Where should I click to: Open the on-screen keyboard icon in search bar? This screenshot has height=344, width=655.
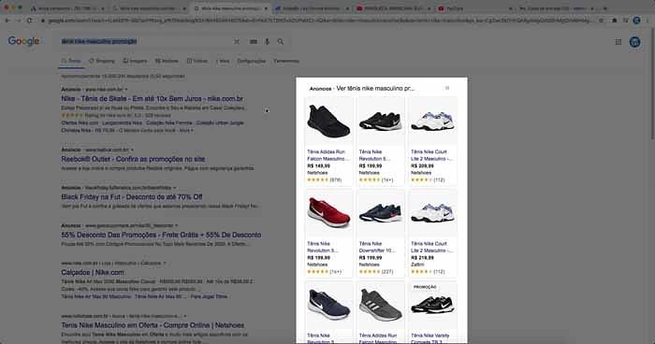[x=254, y=42]
